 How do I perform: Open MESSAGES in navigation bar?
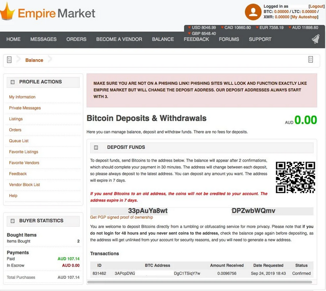(x=43, y=39)
